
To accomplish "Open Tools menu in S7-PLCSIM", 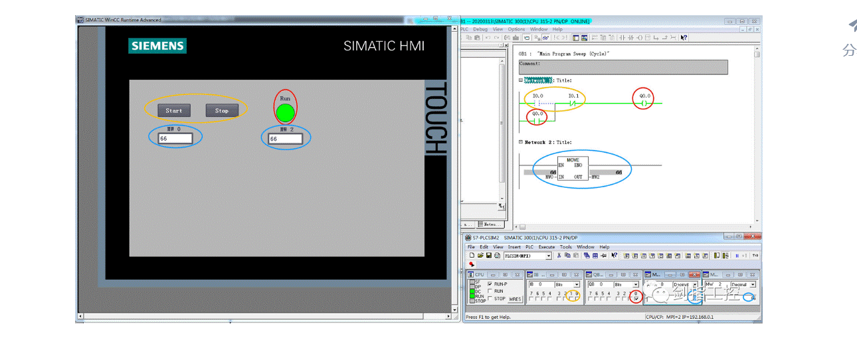I will click(x=566, y=247).
